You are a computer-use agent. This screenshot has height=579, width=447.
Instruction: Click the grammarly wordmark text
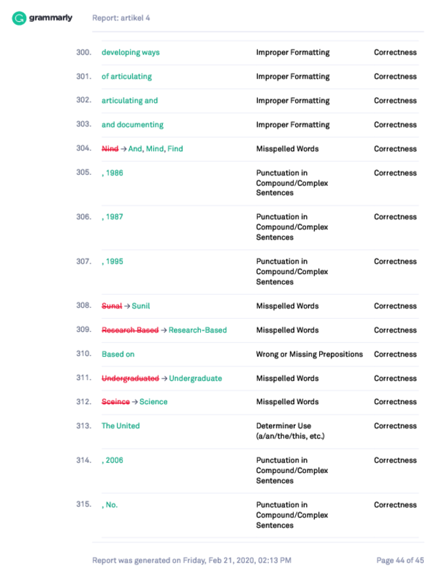[50, 18]
